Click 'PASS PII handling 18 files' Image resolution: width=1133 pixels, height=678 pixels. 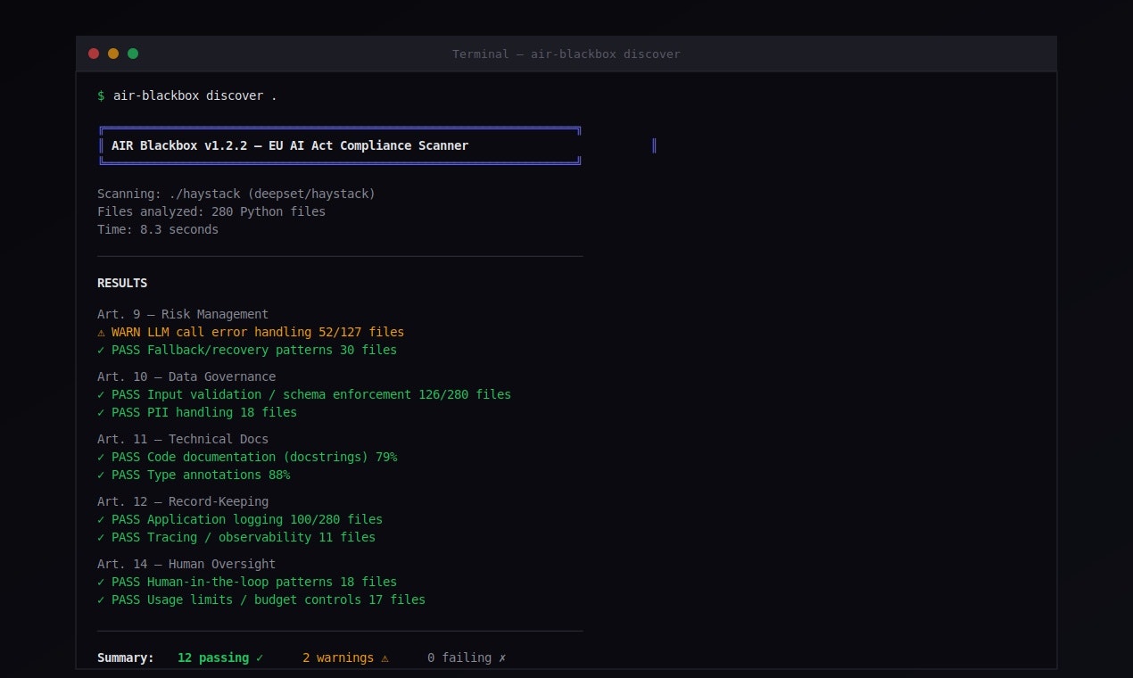(x=204, y=412)
